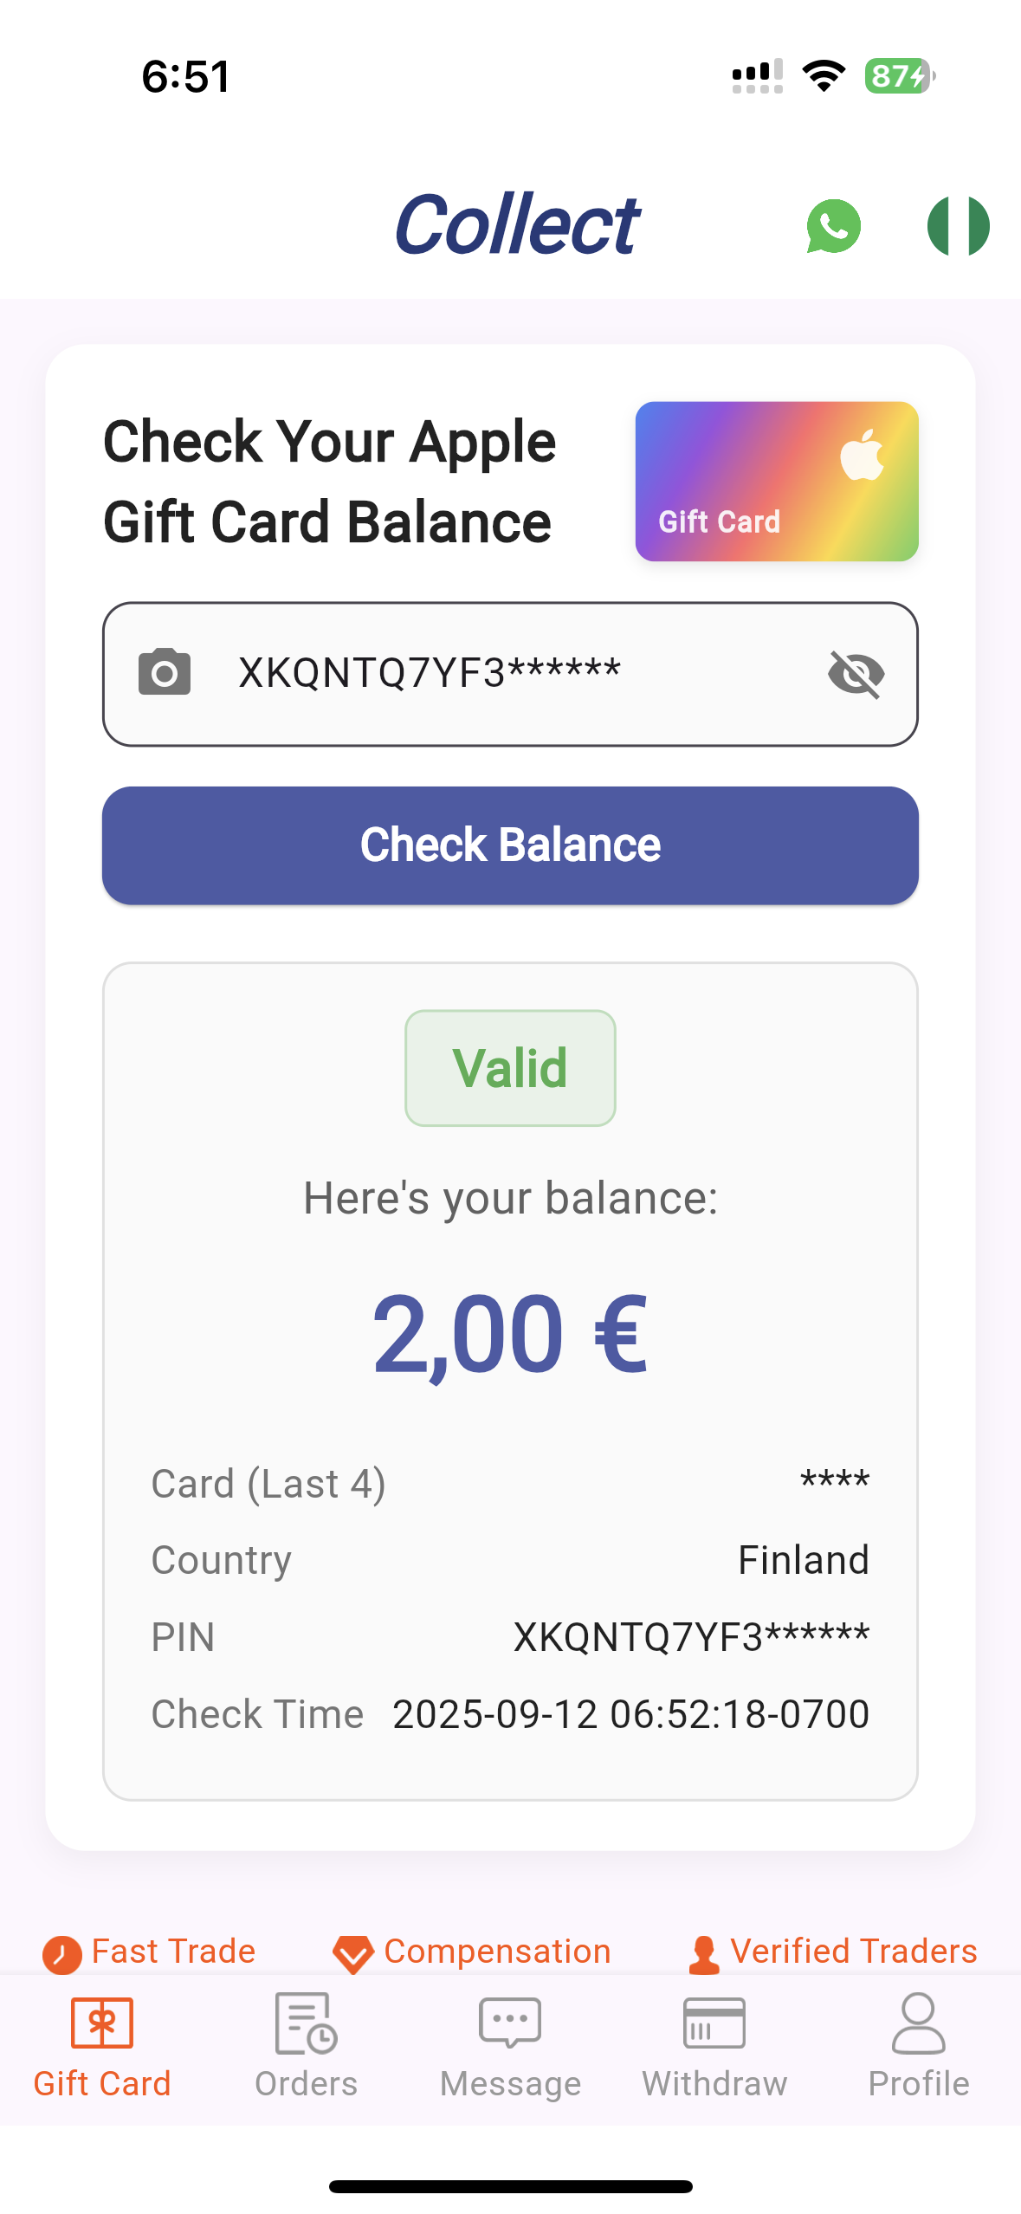Open the Message tab

click(510, 2048)
